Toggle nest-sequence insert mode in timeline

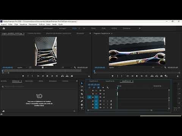tap(89, 88)
